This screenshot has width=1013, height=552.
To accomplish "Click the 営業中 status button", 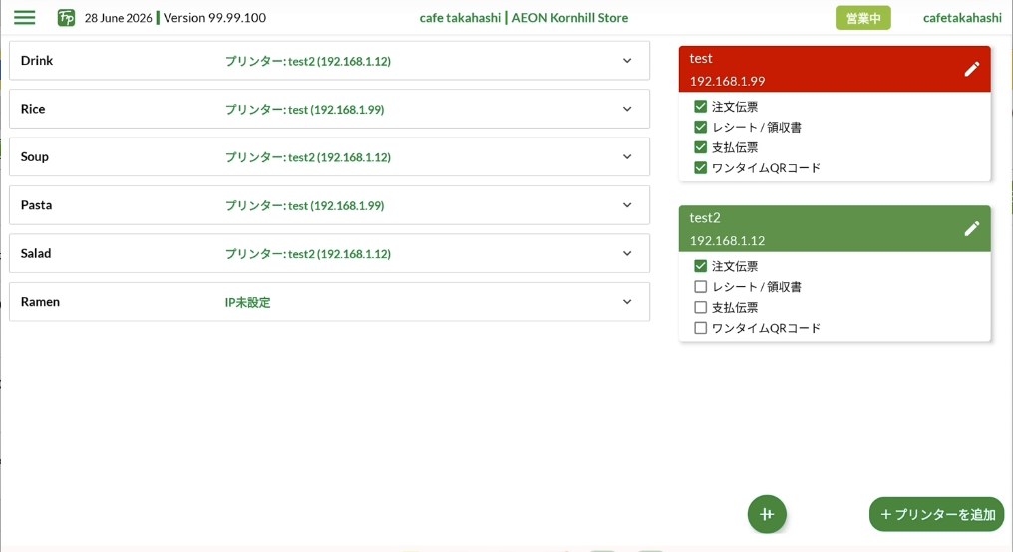I will (x=863, y=18).
